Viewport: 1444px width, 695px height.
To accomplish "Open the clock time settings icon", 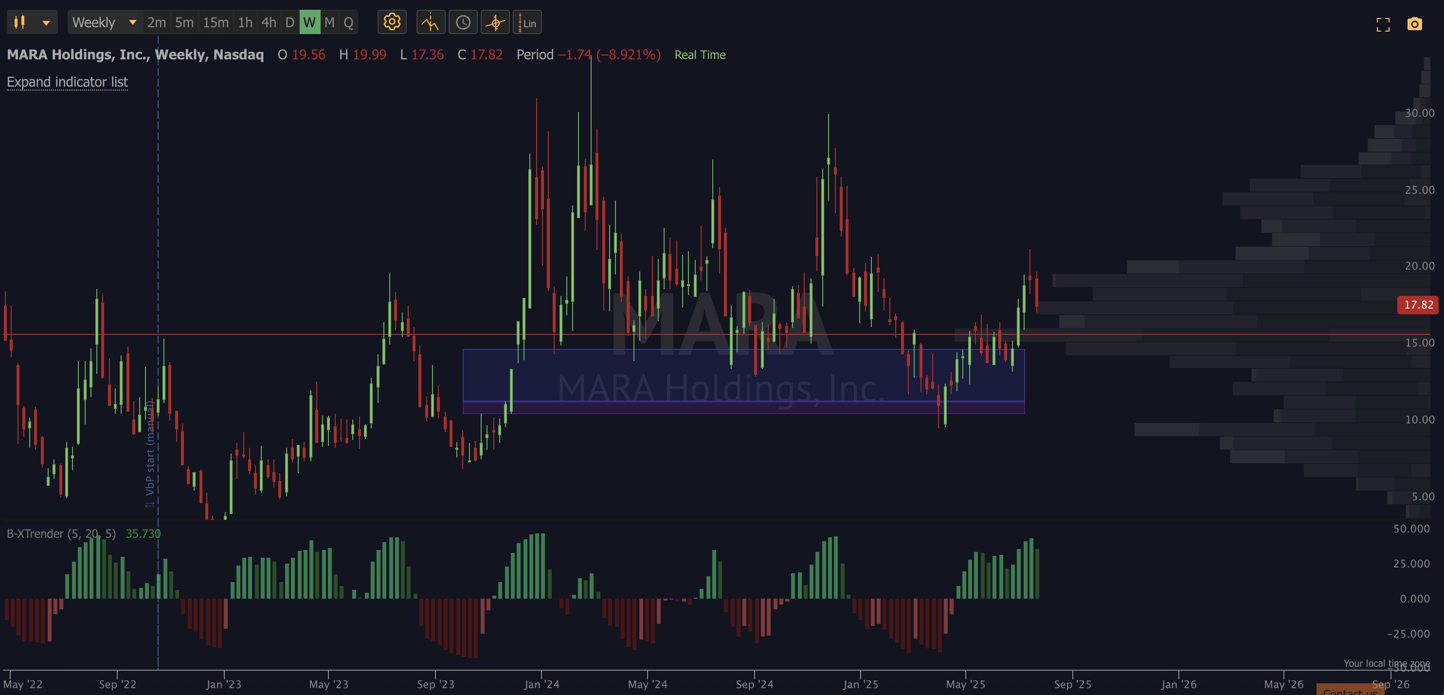I will 463,22.
